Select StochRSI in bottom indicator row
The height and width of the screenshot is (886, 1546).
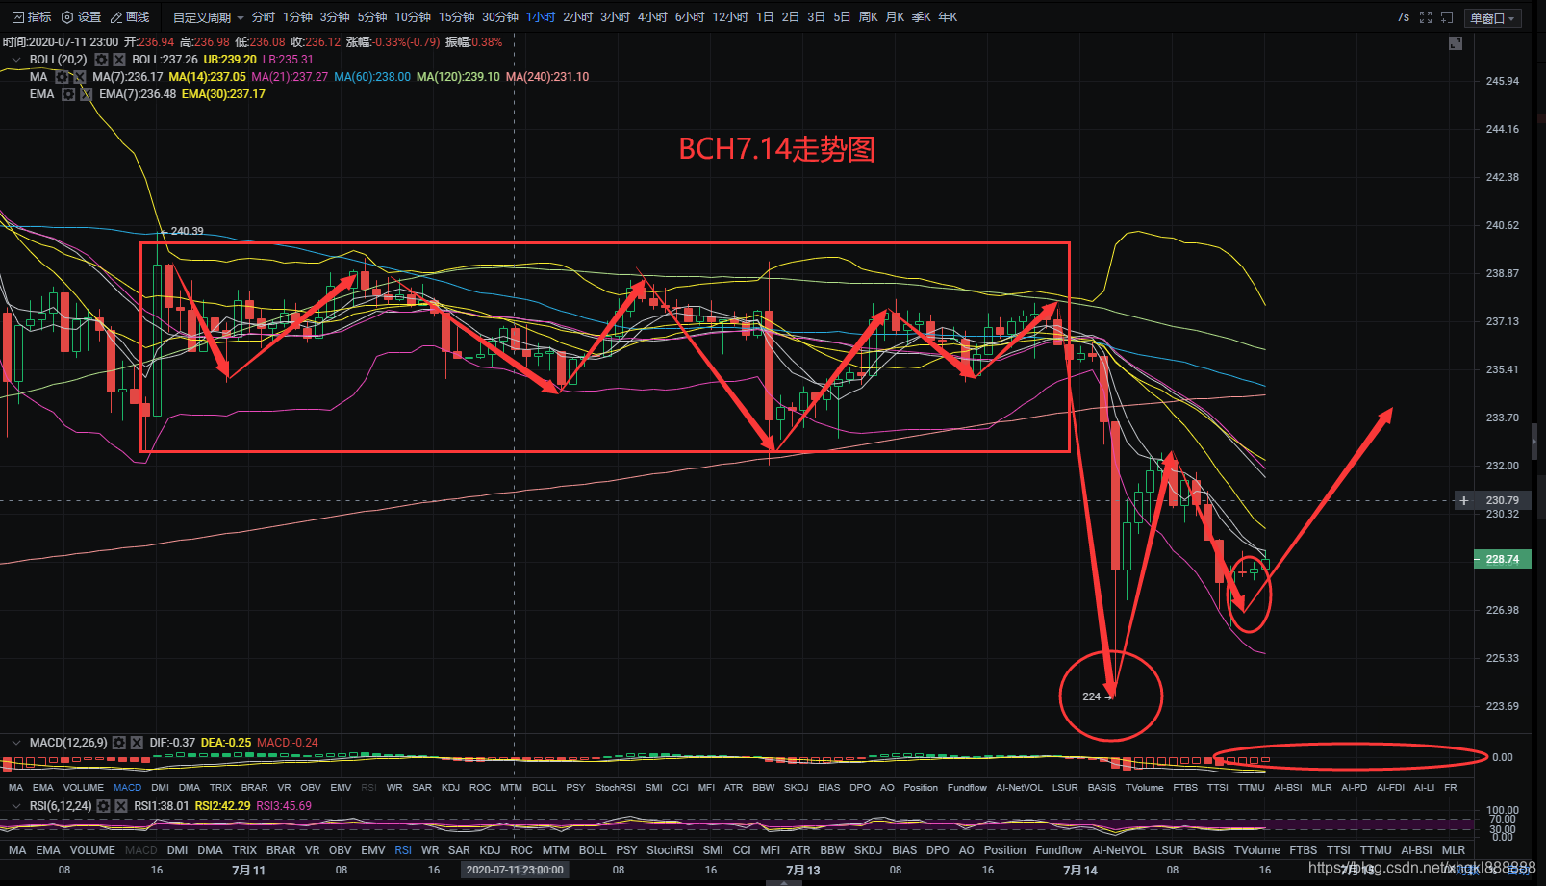coord(670,850)
